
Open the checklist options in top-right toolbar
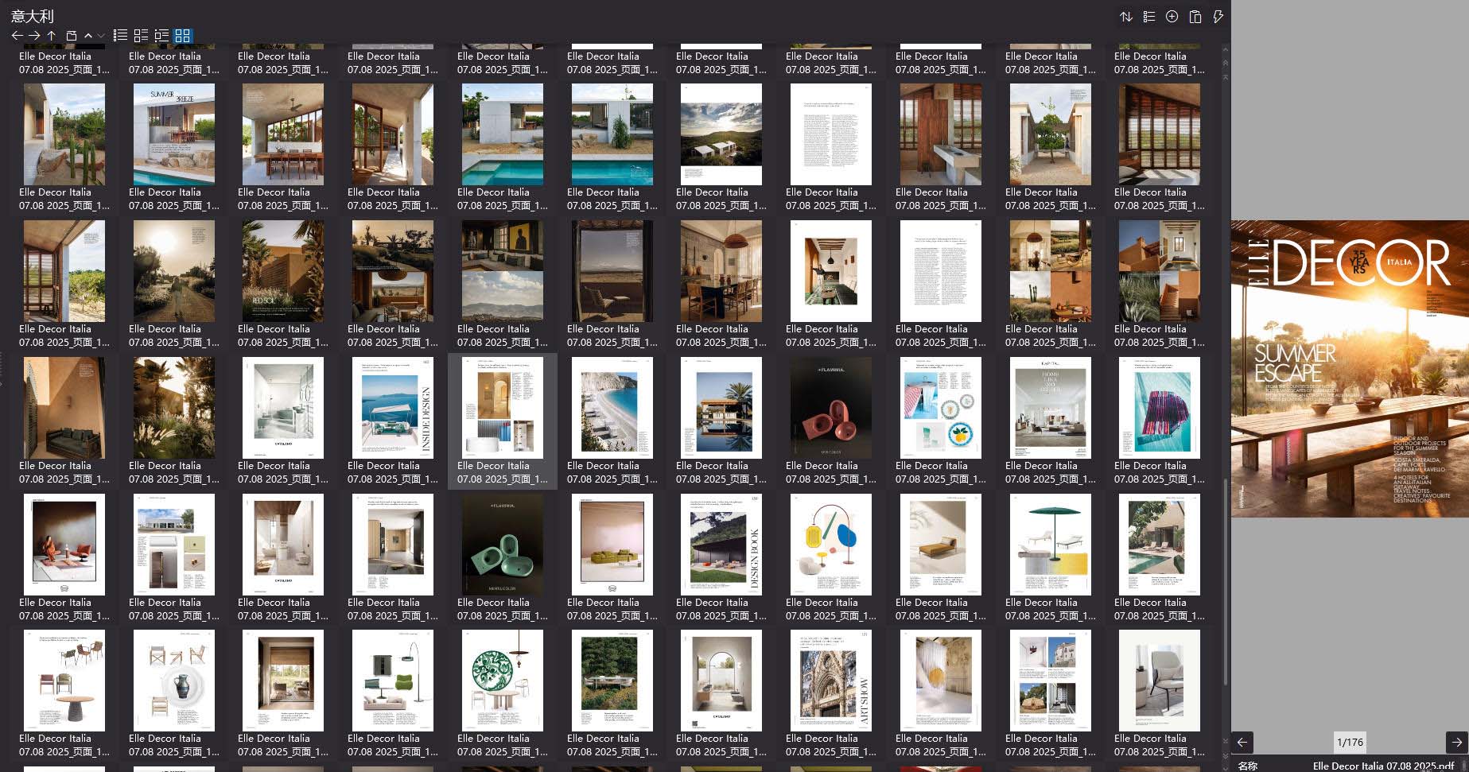(1148, 17)
